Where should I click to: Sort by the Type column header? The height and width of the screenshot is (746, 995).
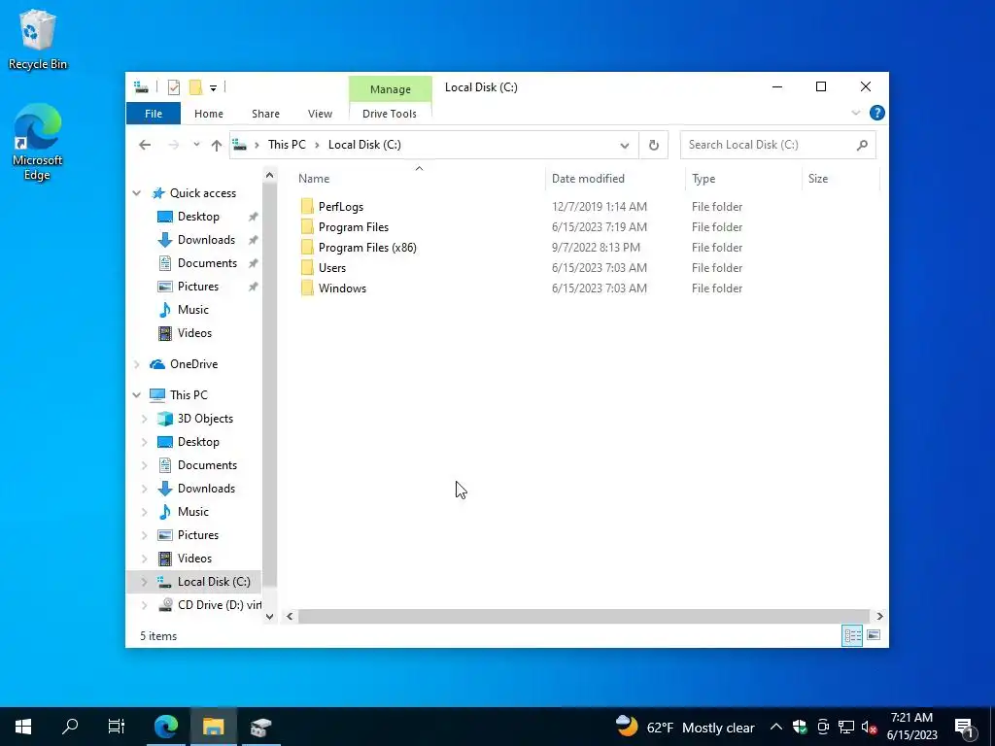pos(743,179)
